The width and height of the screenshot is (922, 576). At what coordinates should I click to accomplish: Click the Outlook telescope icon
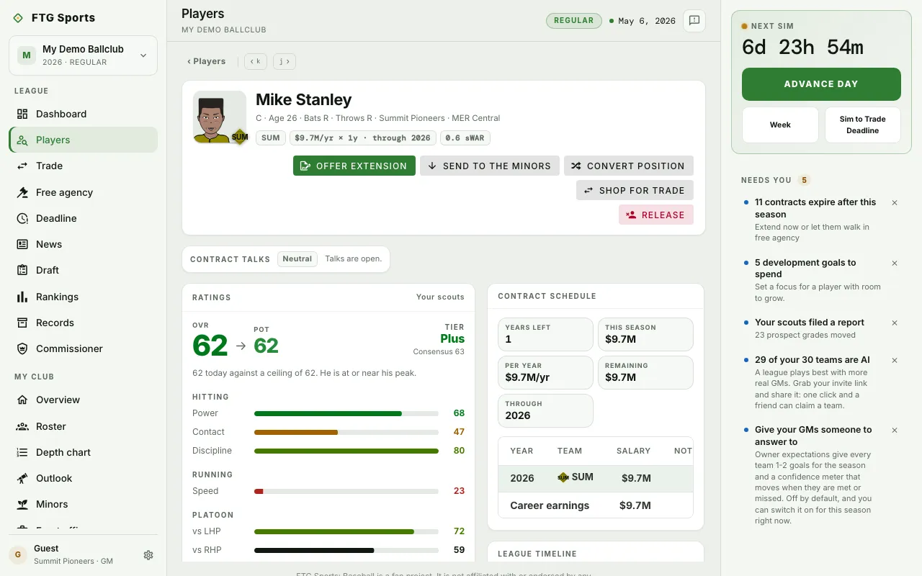pyautogui.click(x=22, y=478)
